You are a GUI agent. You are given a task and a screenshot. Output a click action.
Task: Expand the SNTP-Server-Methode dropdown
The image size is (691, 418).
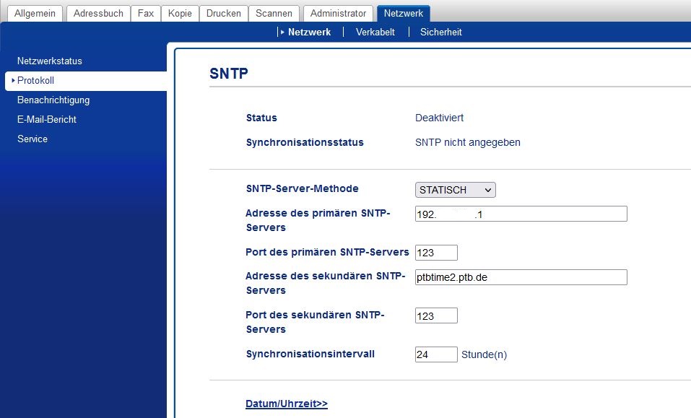pyautogui.click(x=456, y=190)
